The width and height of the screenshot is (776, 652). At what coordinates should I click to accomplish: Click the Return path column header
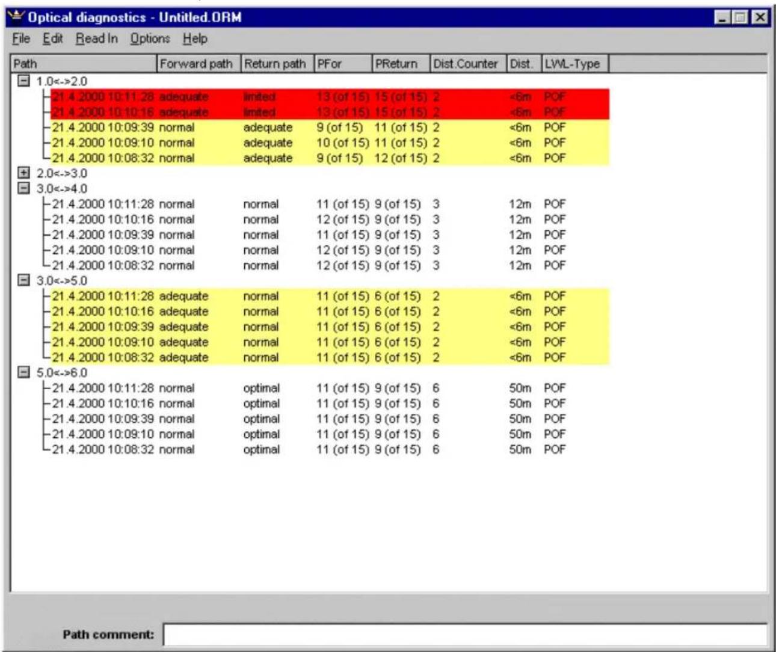click(277, 64)
